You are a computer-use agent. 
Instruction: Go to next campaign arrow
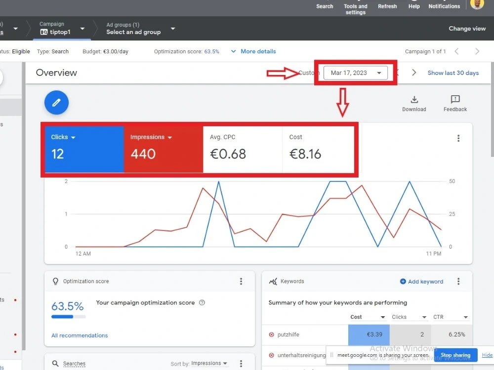pos(477,51)
